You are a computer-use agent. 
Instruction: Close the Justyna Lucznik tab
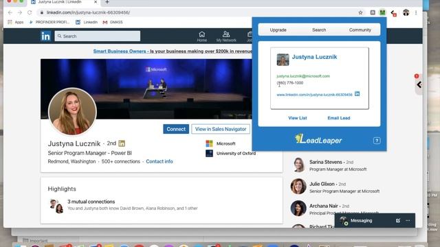click(96, 2)
